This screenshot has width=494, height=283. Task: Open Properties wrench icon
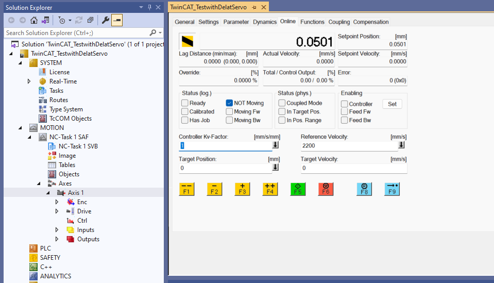(105, 20)
